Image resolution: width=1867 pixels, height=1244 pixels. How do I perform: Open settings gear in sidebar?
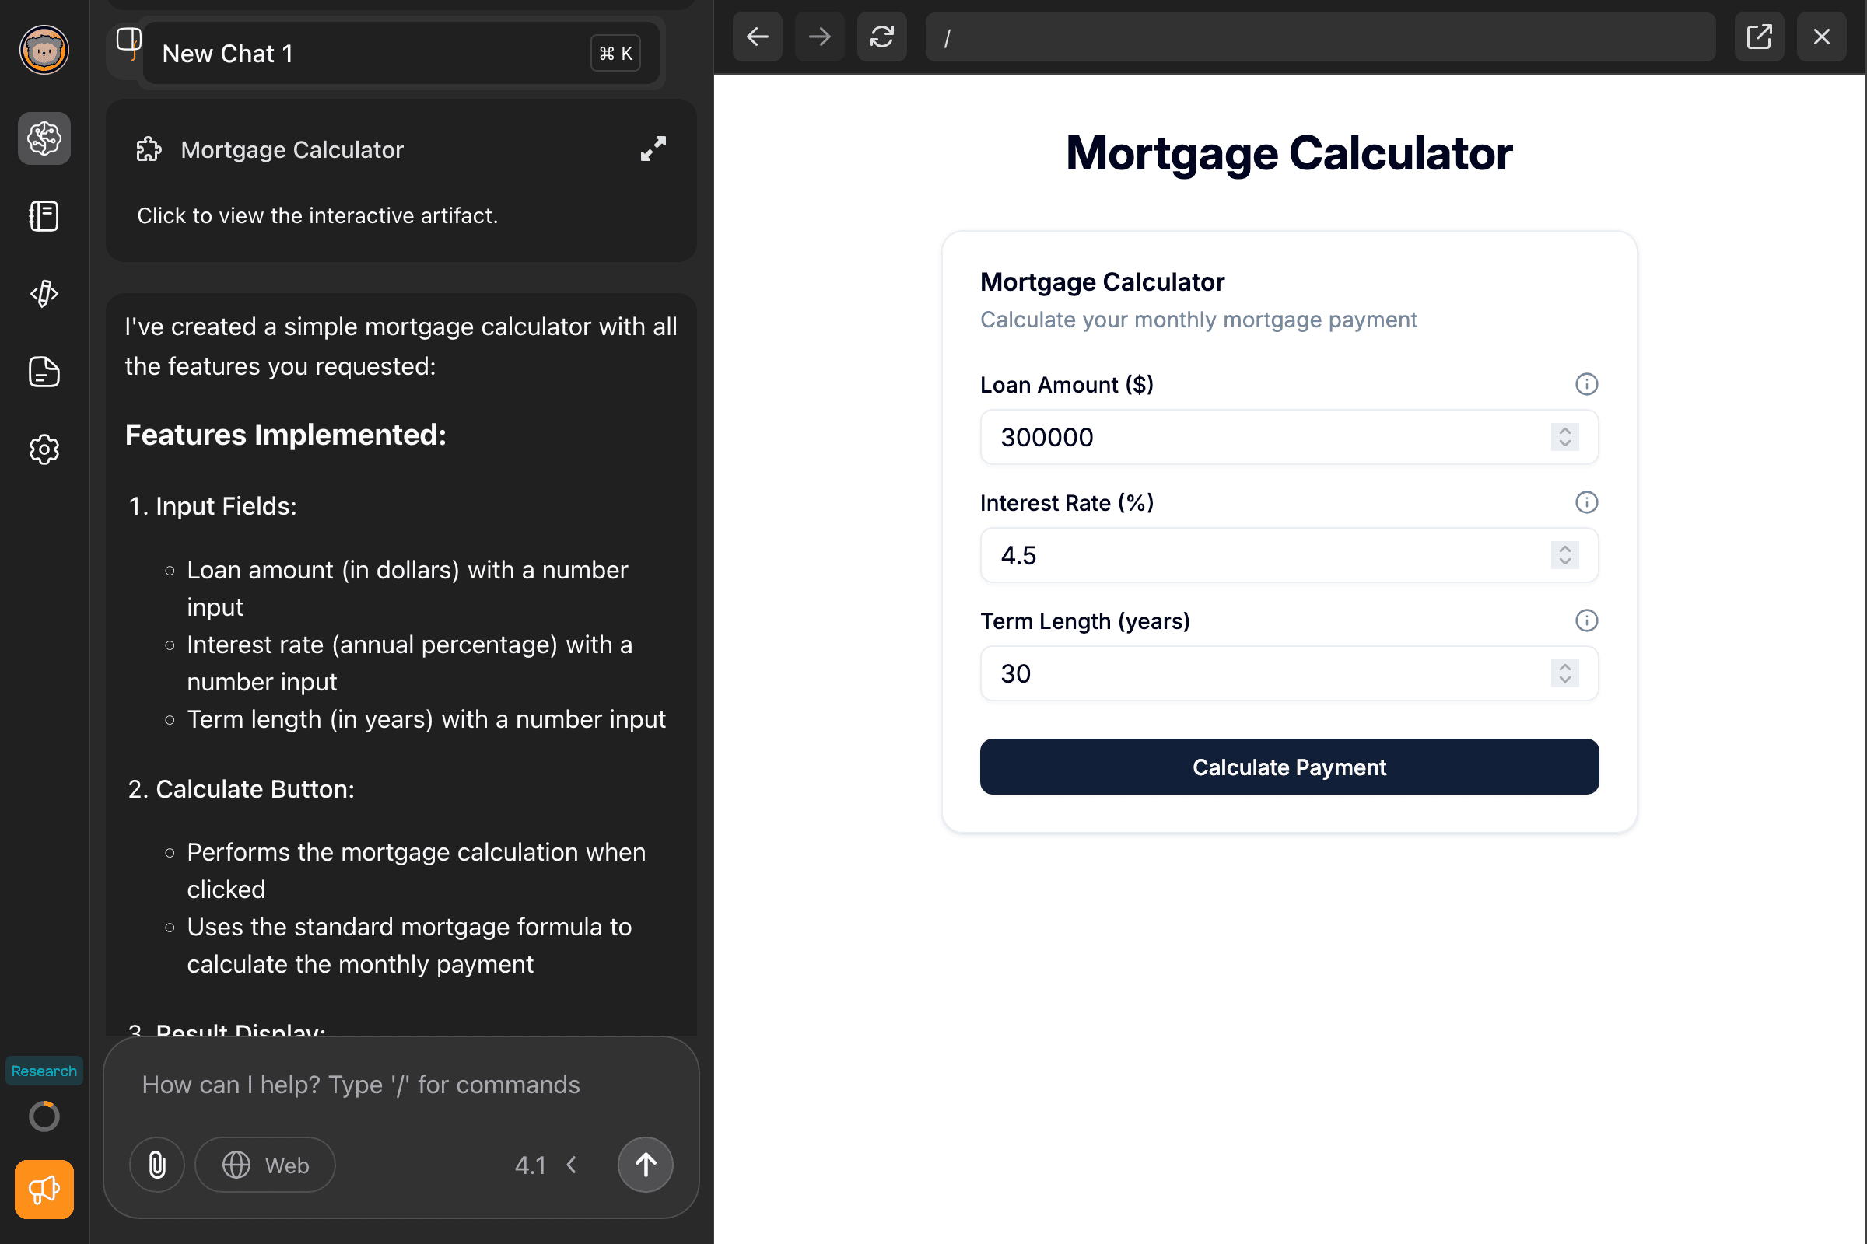(44, 449)
